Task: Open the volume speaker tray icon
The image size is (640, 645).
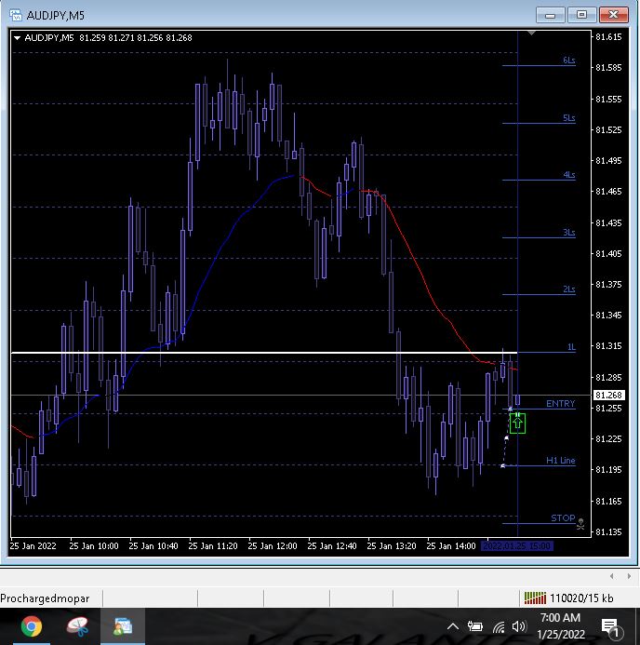Action: [519, 627]
